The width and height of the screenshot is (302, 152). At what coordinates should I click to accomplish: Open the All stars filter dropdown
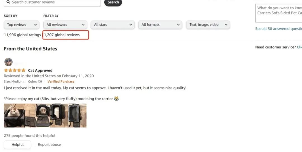coord(113,25)
